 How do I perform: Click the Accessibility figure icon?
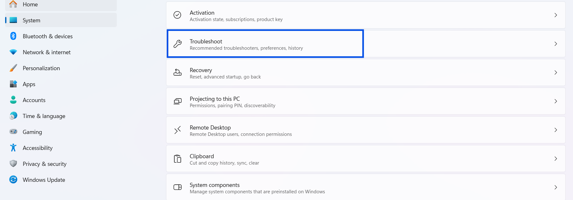13,148
